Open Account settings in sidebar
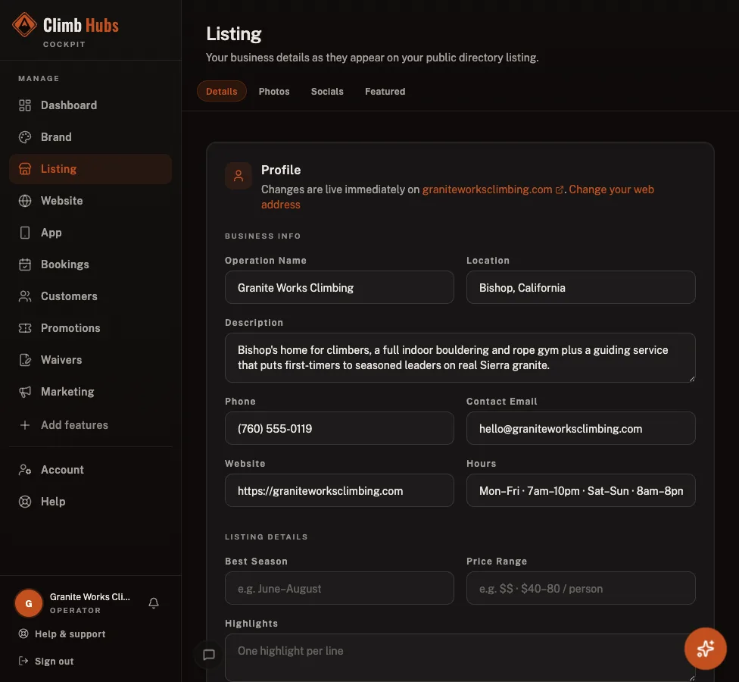Viewport: 739px width, 682px height. click(91, 470)
